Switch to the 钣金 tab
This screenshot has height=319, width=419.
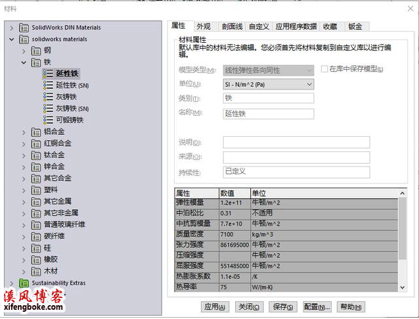pos(355,26)
